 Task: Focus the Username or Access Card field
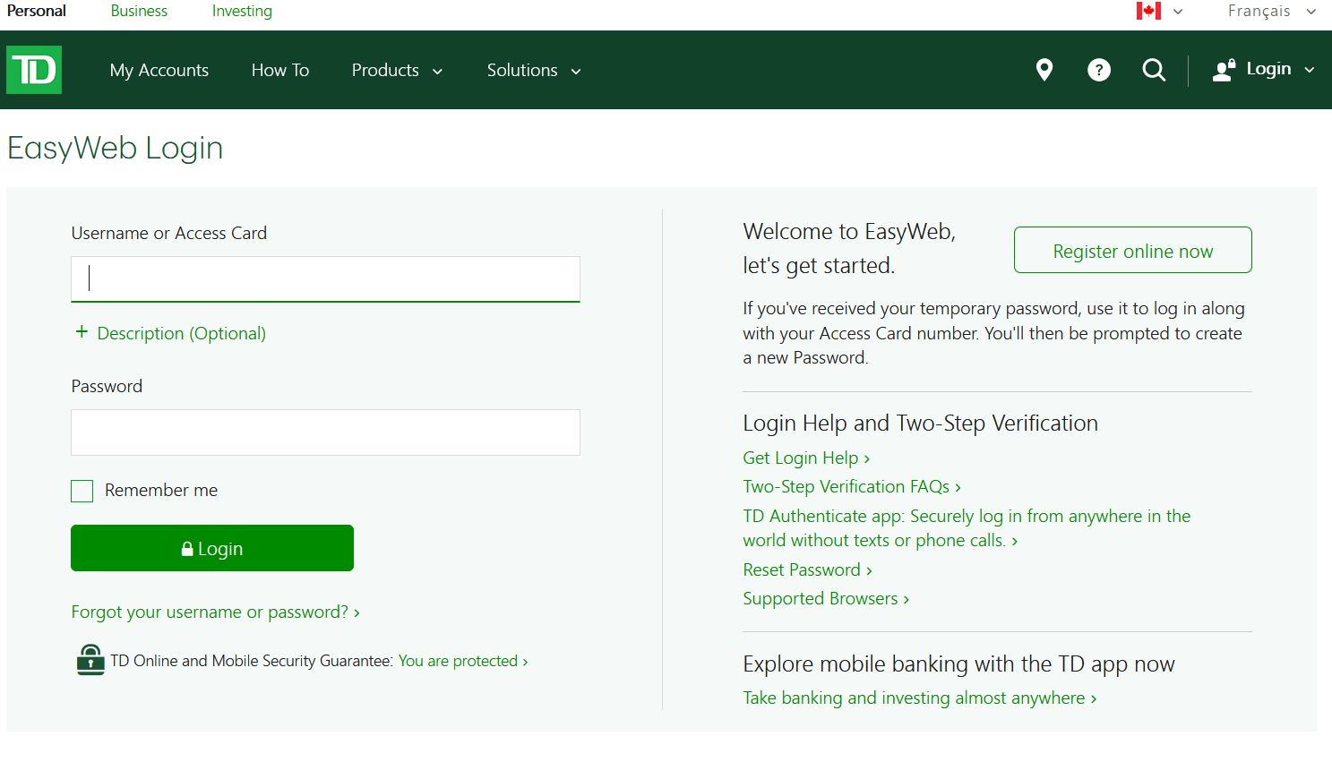pyautogui.click(x=325, y=279)
